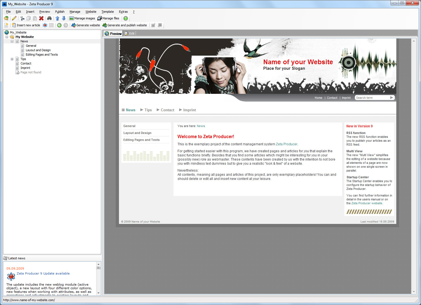Switch to the Edit tab
Viewport: 421px width, 305px height.
[x=129, y=33]
